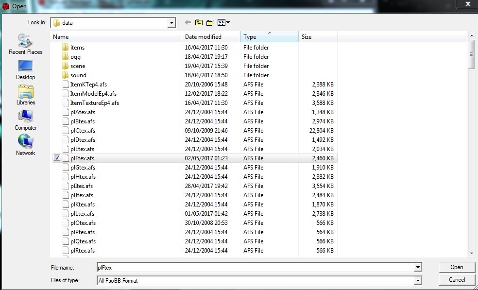The width and height of the screenshot is (478, 290).
Task: Click the 3,588 KB size cell
Action: [323, 103]
